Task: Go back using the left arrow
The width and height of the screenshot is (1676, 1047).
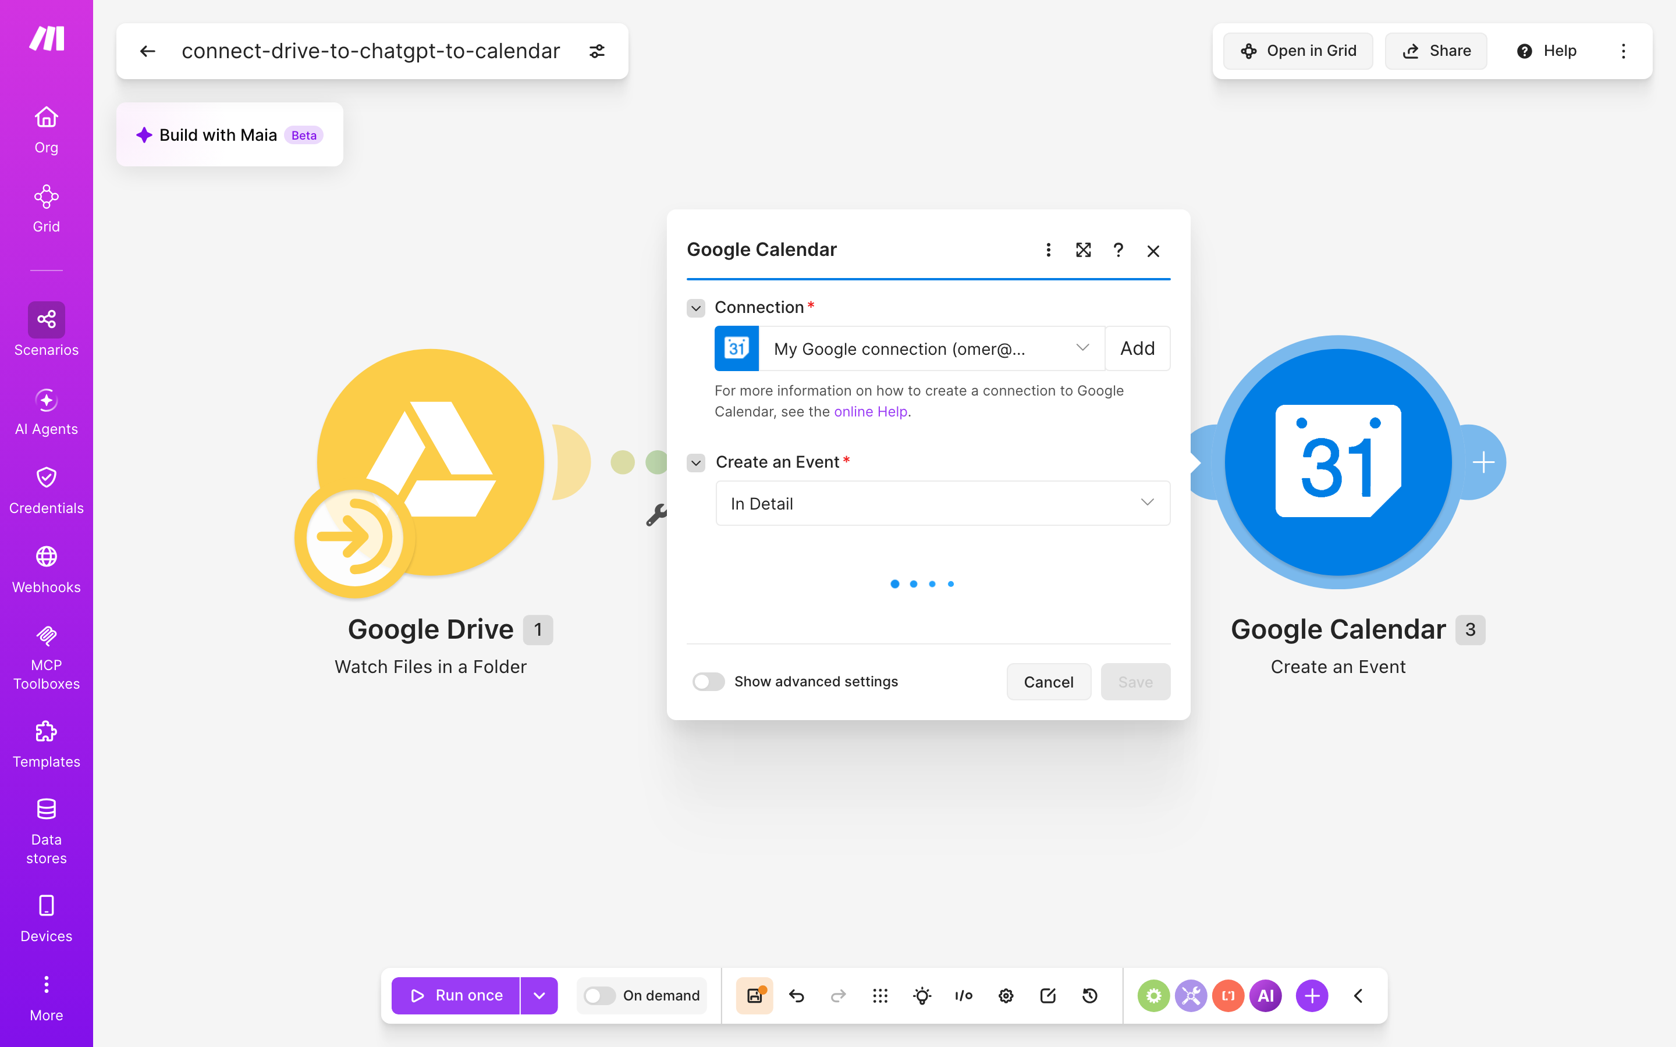Action: point(147,51)
